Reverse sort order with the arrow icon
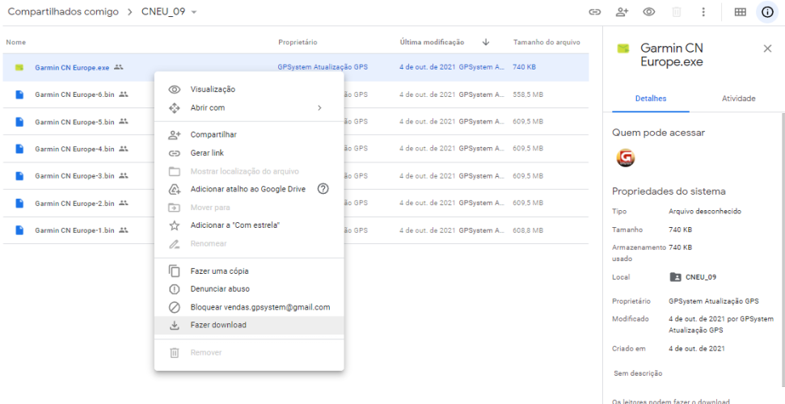Image resolution: width=785 pixels, height=404 pixels. coord(486,42)
